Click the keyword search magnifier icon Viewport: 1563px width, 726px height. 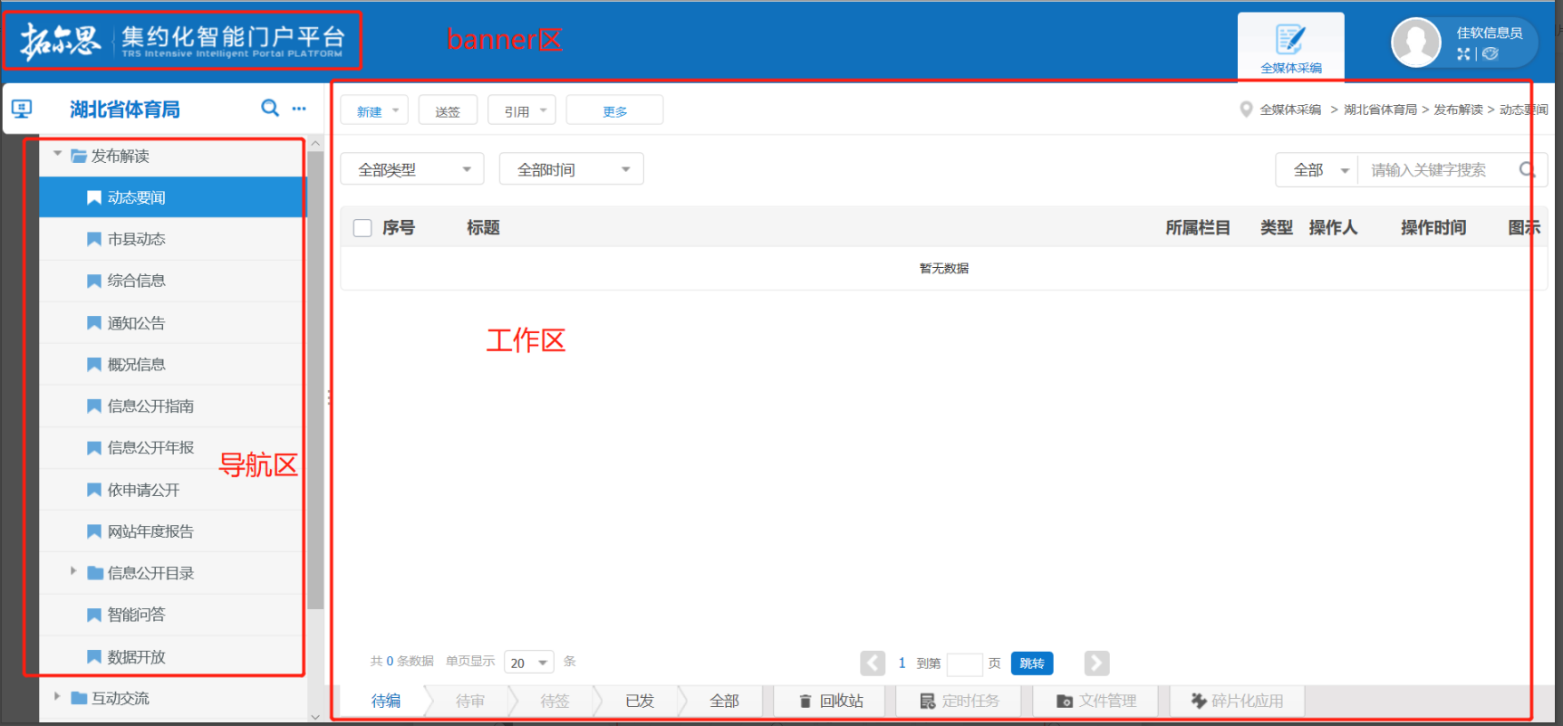(x=1527, y=169)
